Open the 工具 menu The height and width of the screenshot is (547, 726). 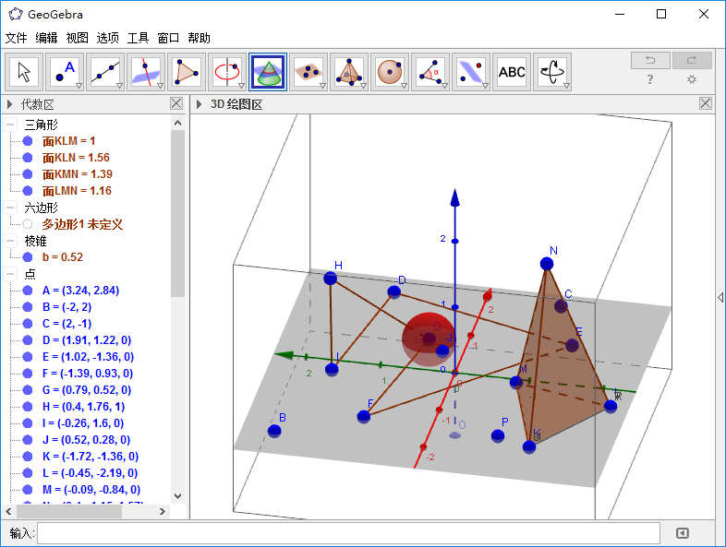tap(138, 38)
